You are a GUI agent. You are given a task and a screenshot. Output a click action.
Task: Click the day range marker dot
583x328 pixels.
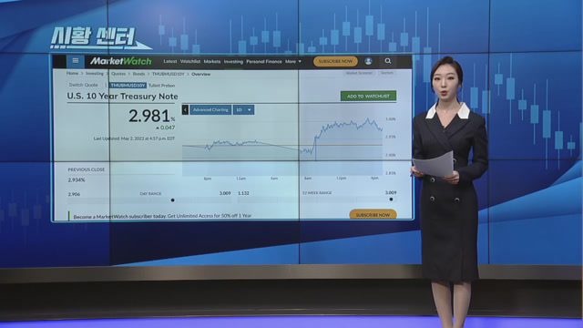point(172,200)
